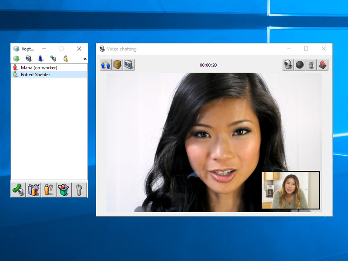Click the call timer 00:00:20
The image size is (348, 261).
click(208, 65)
